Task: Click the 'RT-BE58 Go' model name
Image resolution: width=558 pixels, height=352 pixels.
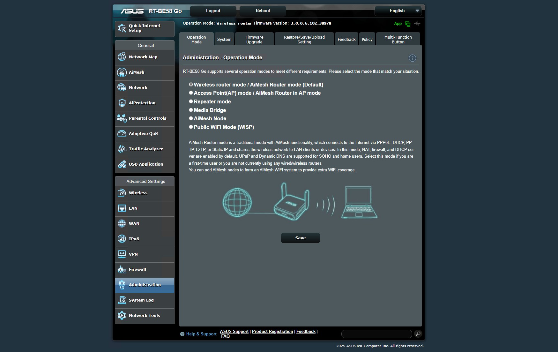Action: 165,11
